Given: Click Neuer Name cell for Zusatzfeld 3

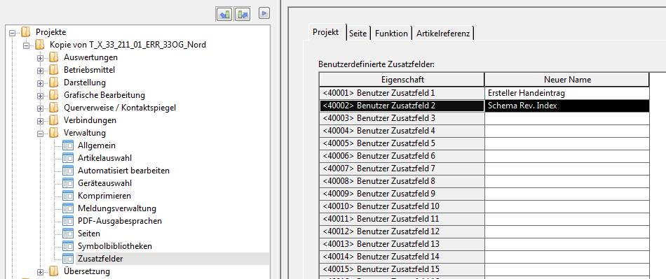Looking at the screenshot, I should click(567, 118).
